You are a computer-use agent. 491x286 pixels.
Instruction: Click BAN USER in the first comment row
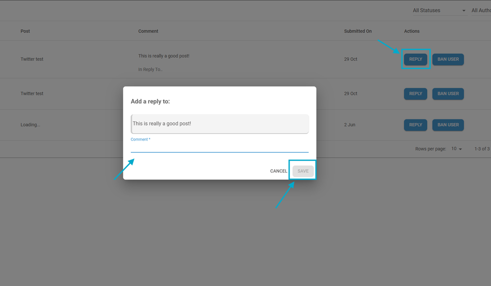[x=448, y=59]
